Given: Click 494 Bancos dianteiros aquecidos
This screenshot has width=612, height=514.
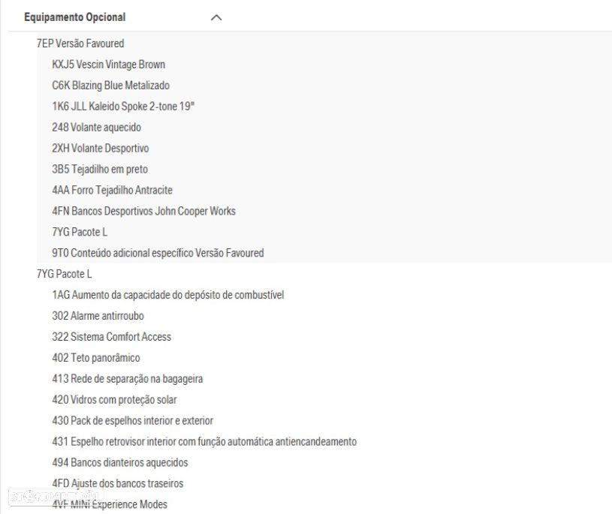Looking at the screenshot, I should tap(120, 463).
